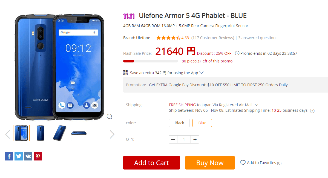Expand the App extra savings chevron

point(201,73)
